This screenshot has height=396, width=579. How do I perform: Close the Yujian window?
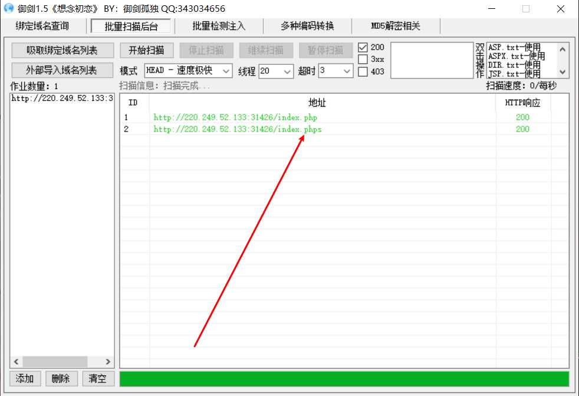coord(561,8)
